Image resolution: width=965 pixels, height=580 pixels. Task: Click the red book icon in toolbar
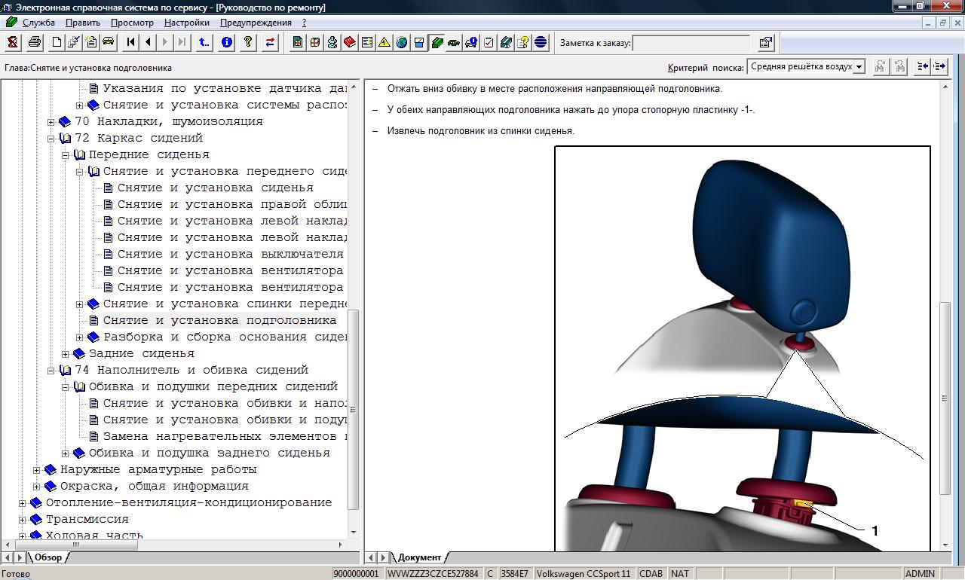(x=350, y=43)
